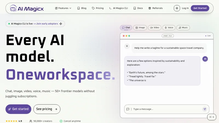Go to Pricing in the navbar
Image resolution: width=219 pixels, height=123 pixels.
tap(98, 8)
